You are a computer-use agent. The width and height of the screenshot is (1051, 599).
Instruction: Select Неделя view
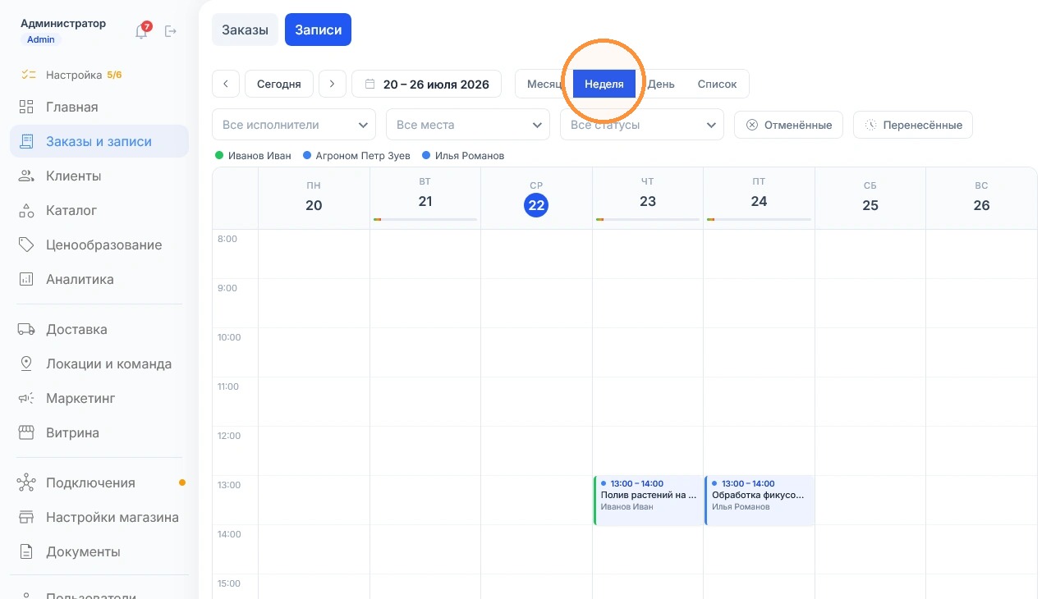pyautogui.click(x=604, y=84)
